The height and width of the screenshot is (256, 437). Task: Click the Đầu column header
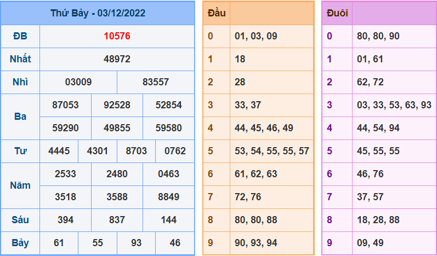tap(217, 13)
